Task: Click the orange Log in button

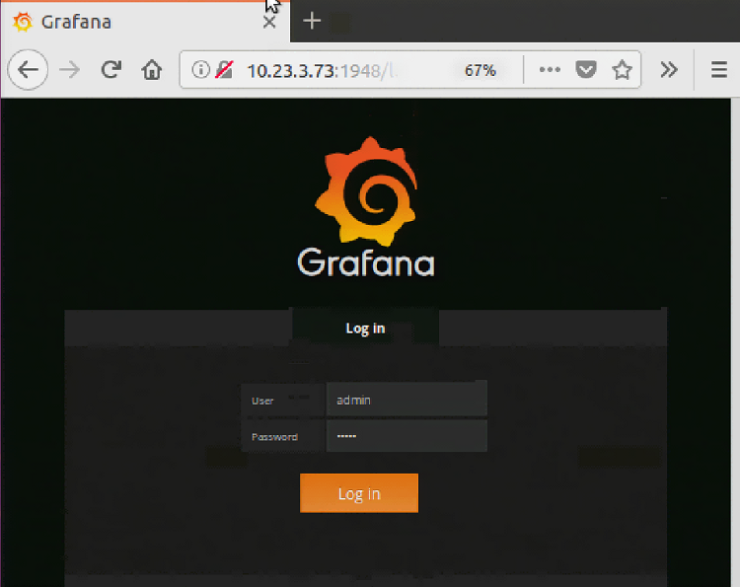Action: coord(359,493)
